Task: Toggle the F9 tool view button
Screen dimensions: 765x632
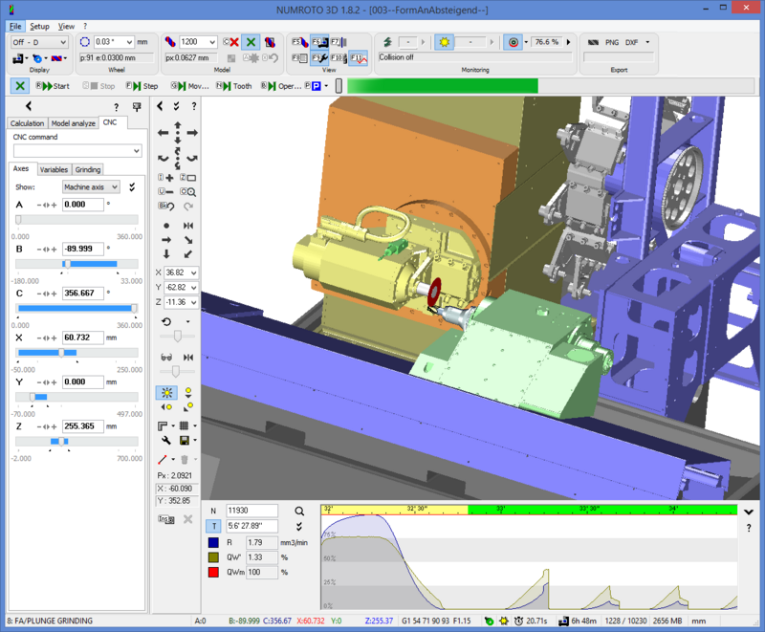Action: [318, 58]
